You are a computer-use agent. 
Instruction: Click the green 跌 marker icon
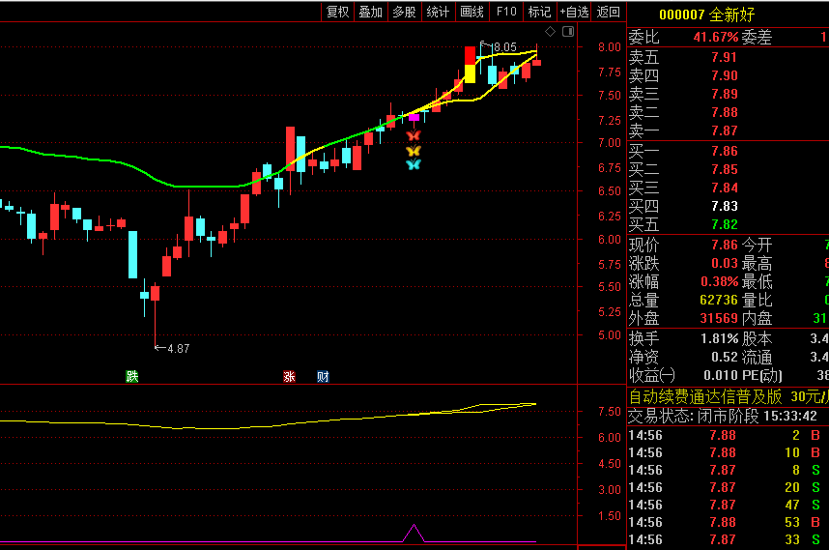coord(132,377)
